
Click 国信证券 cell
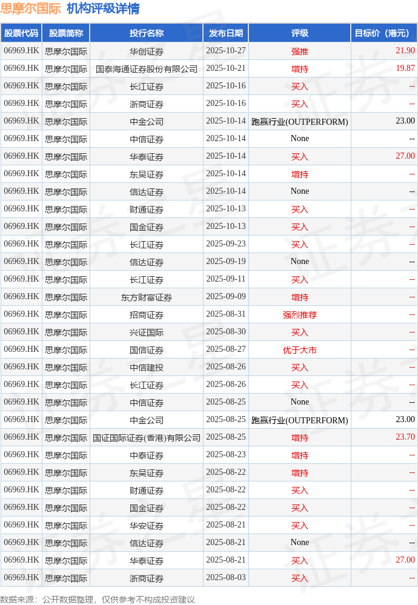147,350
